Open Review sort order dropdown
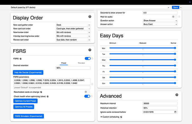The image size is (192, 124). point(73,40)
